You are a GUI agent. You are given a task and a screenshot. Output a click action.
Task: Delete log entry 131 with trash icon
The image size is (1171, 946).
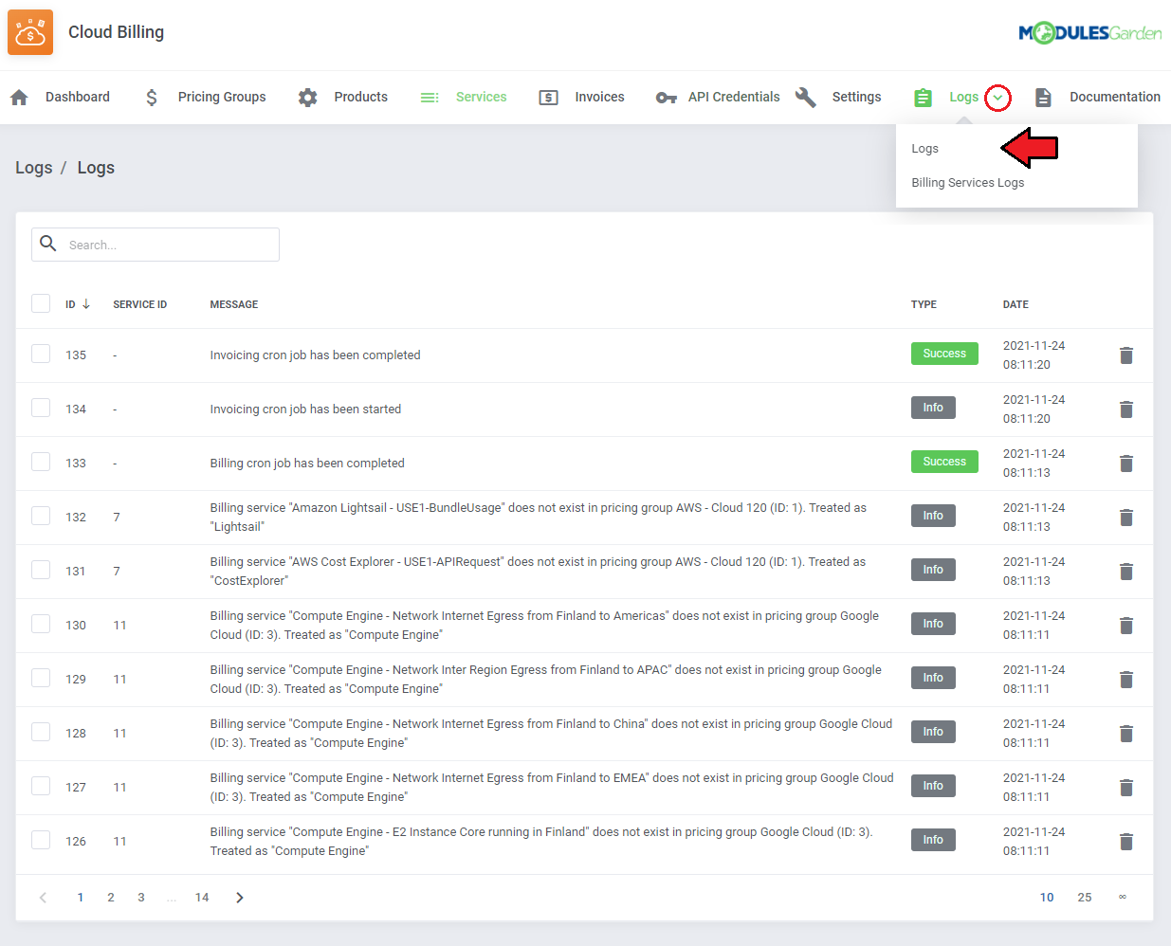click(x=1126, y=572)
